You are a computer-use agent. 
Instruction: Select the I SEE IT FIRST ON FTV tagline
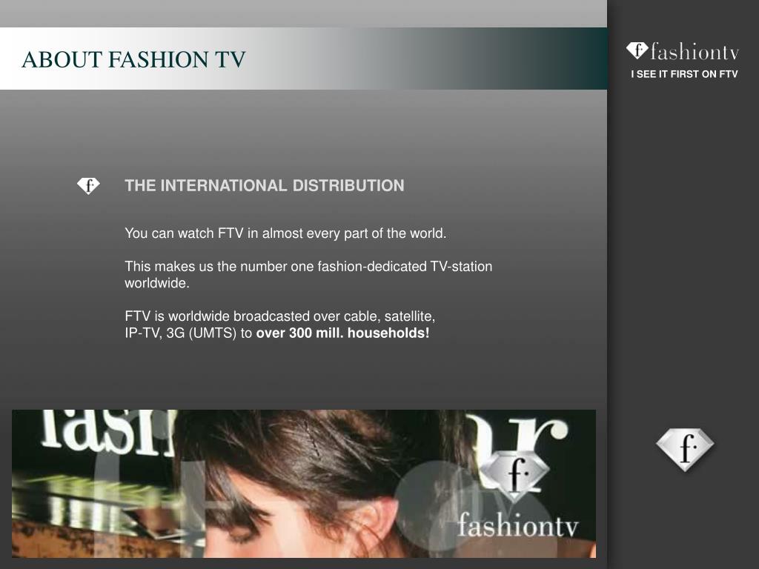[684, 74]
